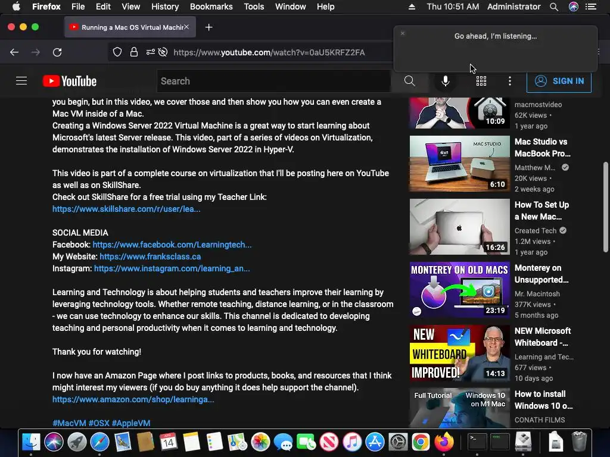Viewport: 610px width, 457px height.
Task: Open the Facebook Learningtech link
Action: point(172,245)
